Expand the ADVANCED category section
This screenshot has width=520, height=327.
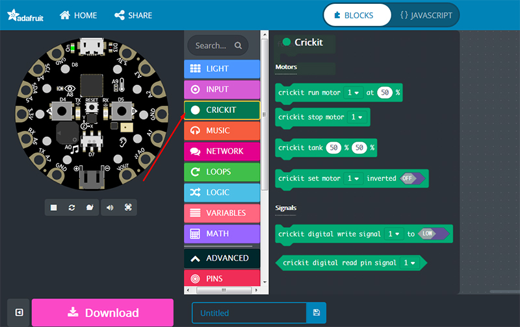[x=222, y=258]
